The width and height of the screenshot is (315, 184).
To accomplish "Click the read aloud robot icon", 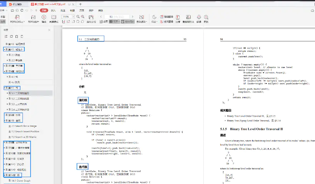I will 199,17.
